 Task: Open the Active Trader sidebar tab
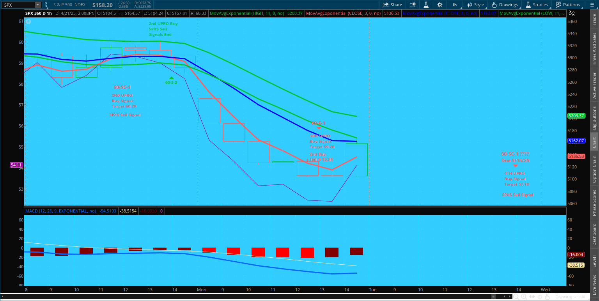click(x=594, y=86)
